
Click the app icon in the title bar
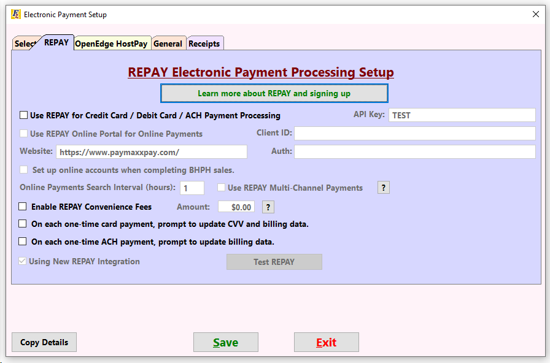(x=16, y=14)
